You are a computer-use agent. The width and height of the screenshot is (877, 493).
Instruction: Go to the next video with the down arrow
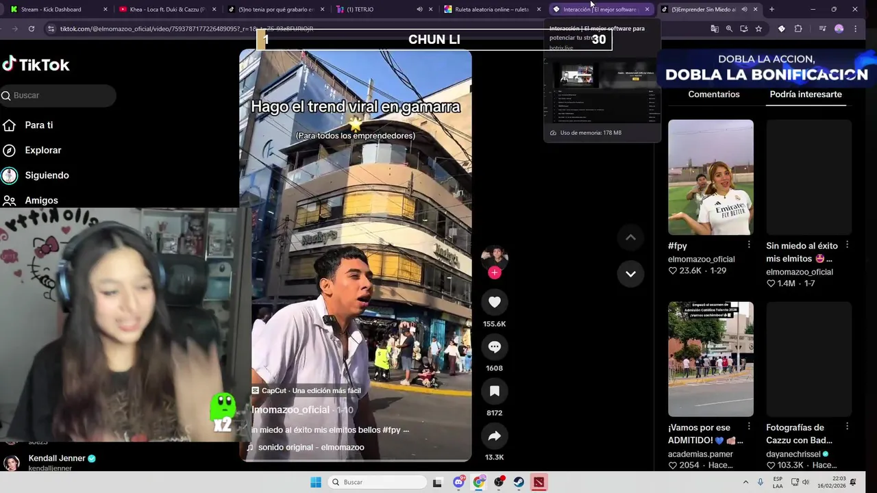(630, 274)
